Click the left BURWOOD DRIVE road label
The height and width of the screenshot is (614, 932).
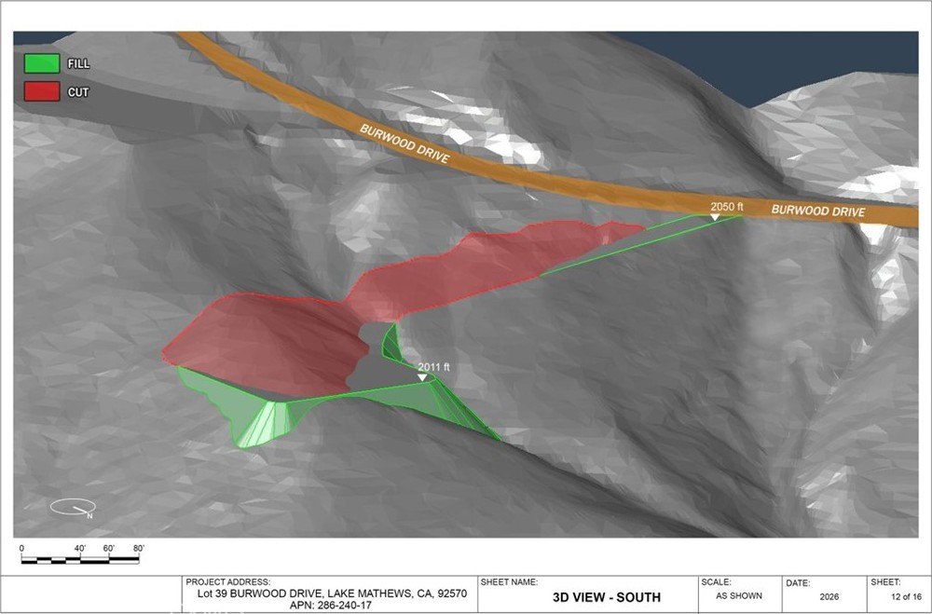coord(404,144)
